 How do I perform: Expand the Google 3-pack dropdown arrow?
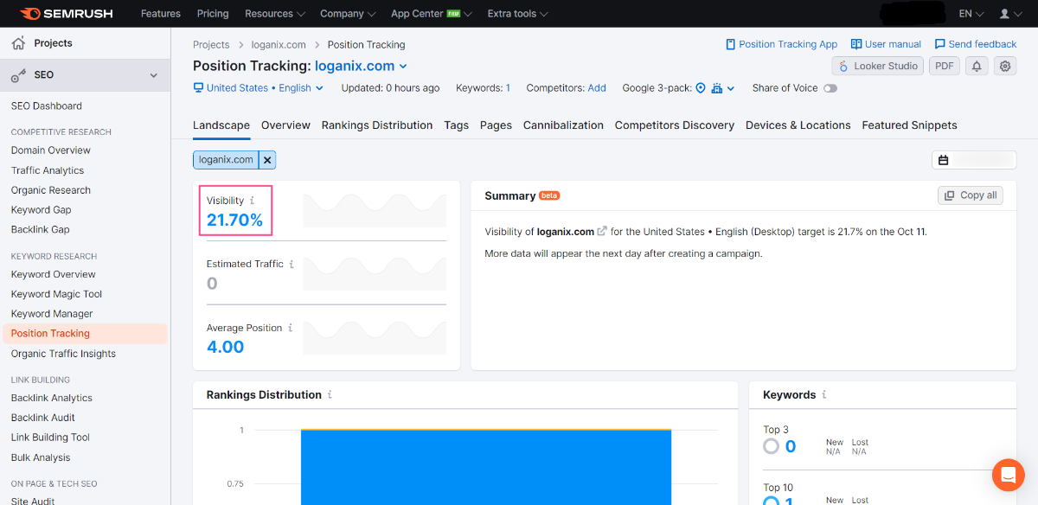pyautogui.click(x=731, y=88)
